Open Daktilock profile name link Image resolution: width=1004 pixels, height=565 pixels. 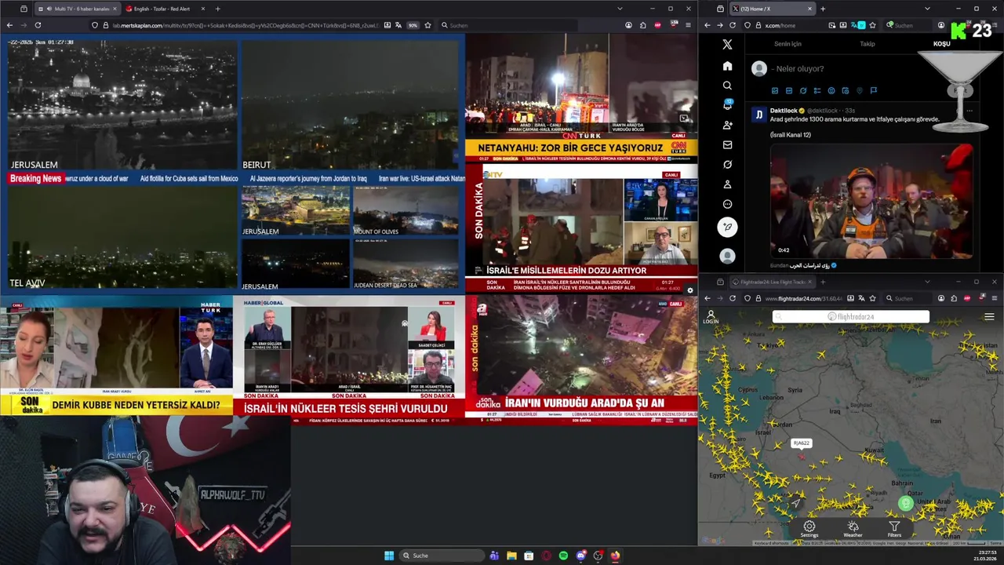[x=783, y=111]
